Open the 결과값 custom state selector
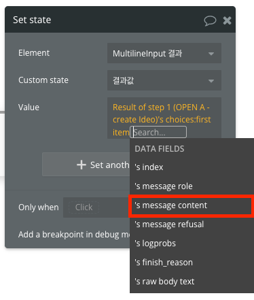 pos(164,80)
